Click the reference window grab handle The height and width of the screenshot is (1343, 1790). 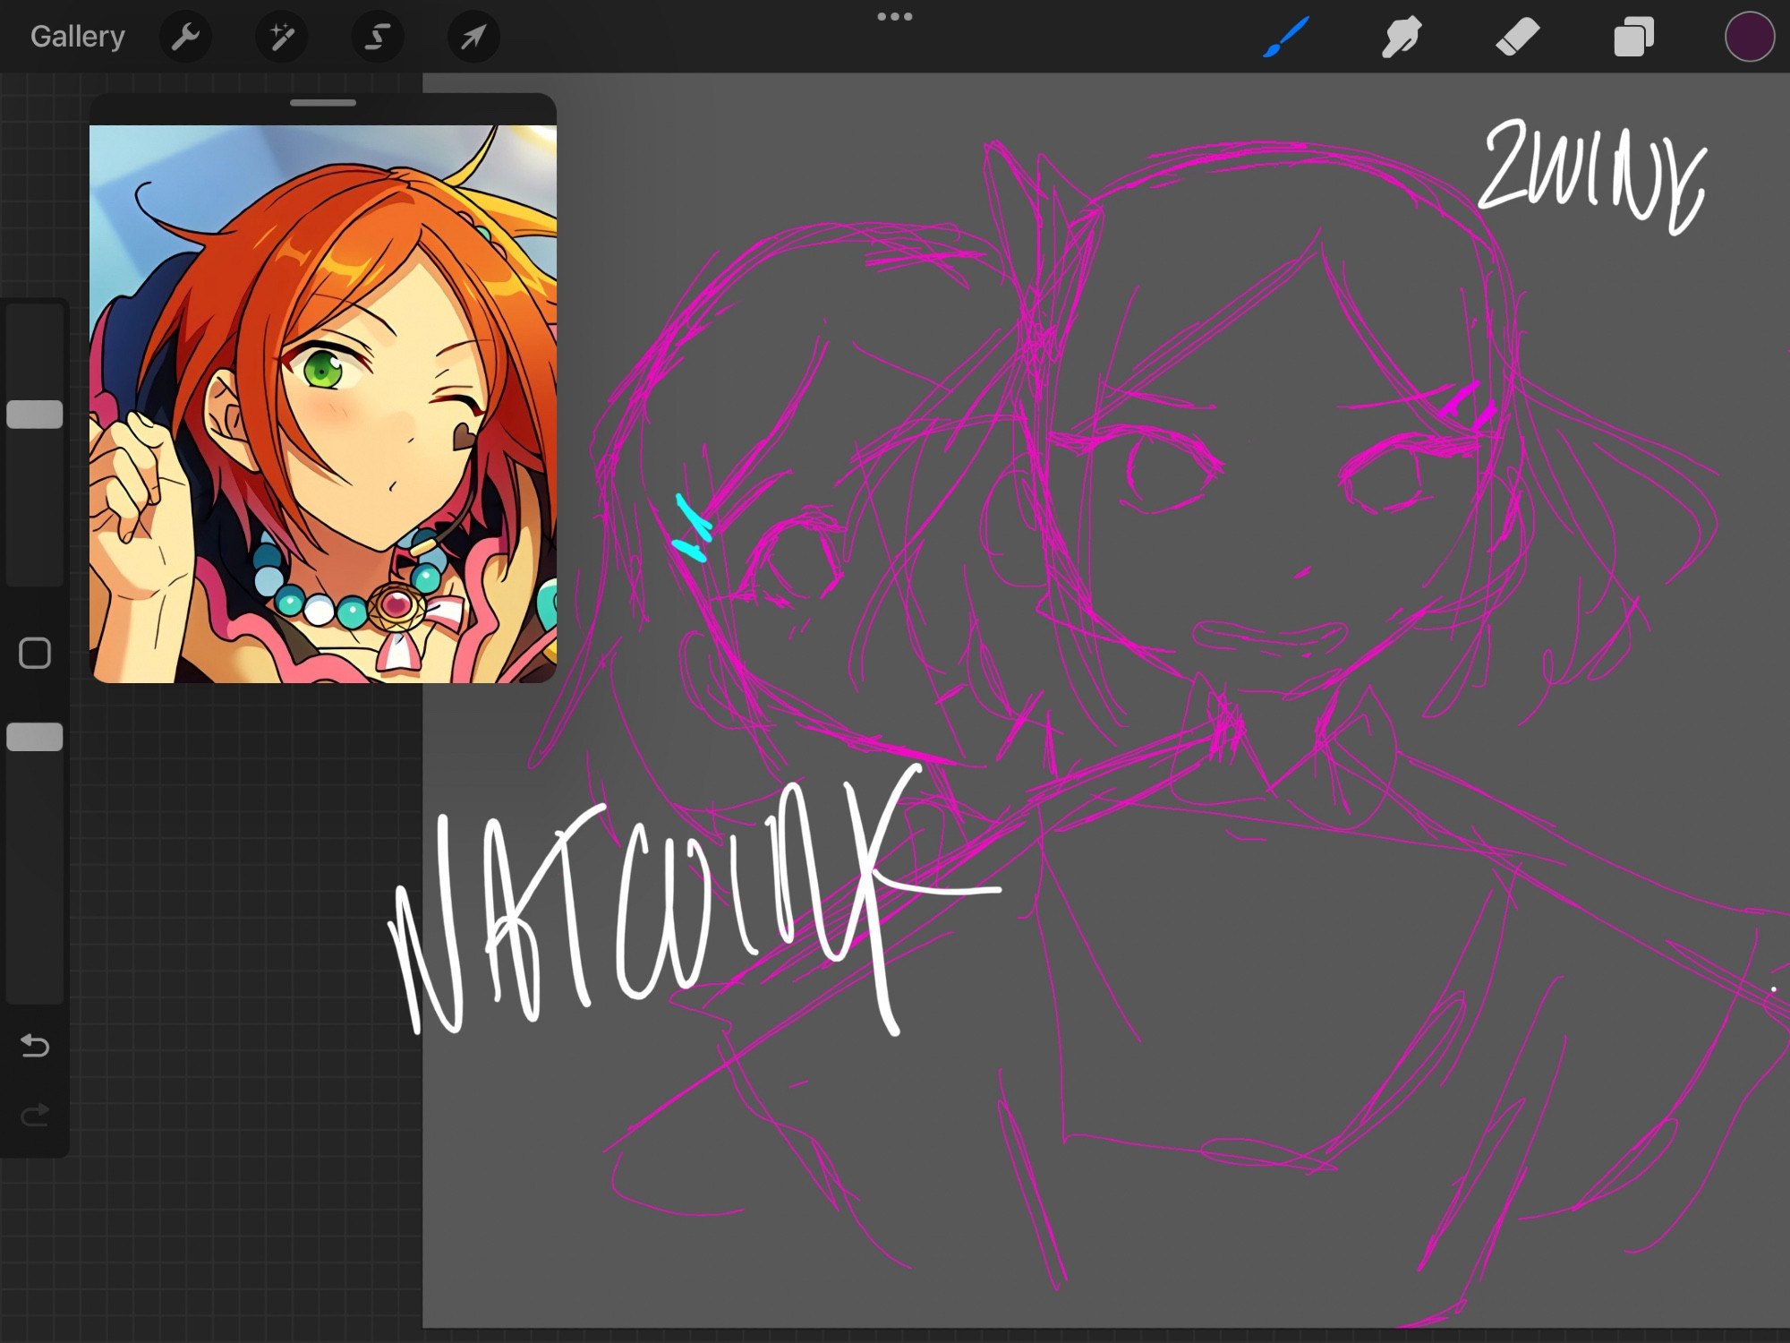323,103
